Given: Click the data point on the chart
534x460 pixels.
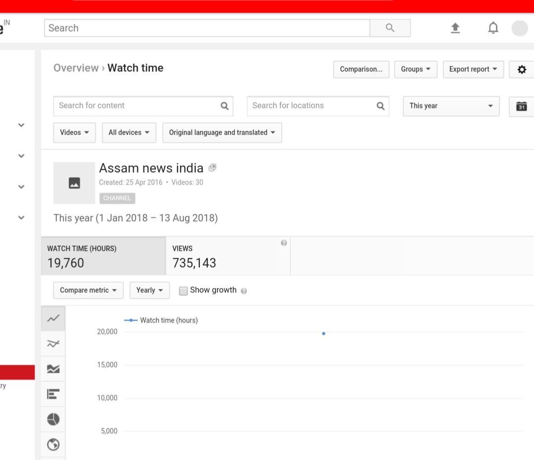Looking at the screenshot, I should coord(323,333).
